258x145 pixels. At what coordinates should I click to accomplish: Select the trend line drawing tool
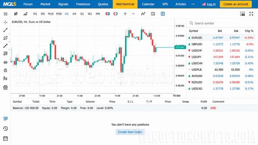coord(5,30)
